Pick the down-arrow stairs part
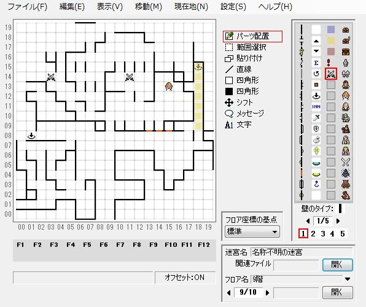366x307 pixels. coord(316,51)
